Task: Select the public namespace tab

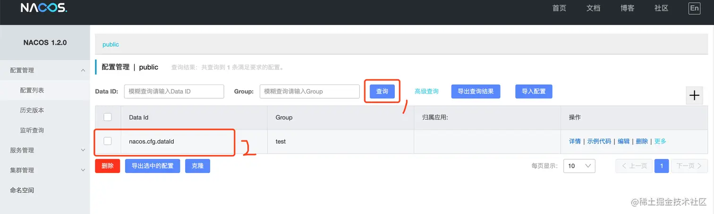Action: click(110, 44)
